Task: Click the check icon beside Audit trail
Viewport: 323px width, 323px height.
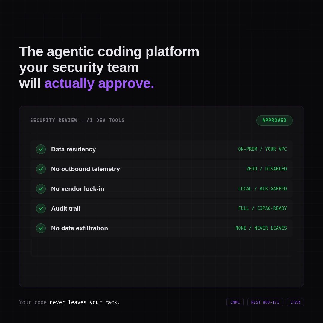Action: coord(41,208)
